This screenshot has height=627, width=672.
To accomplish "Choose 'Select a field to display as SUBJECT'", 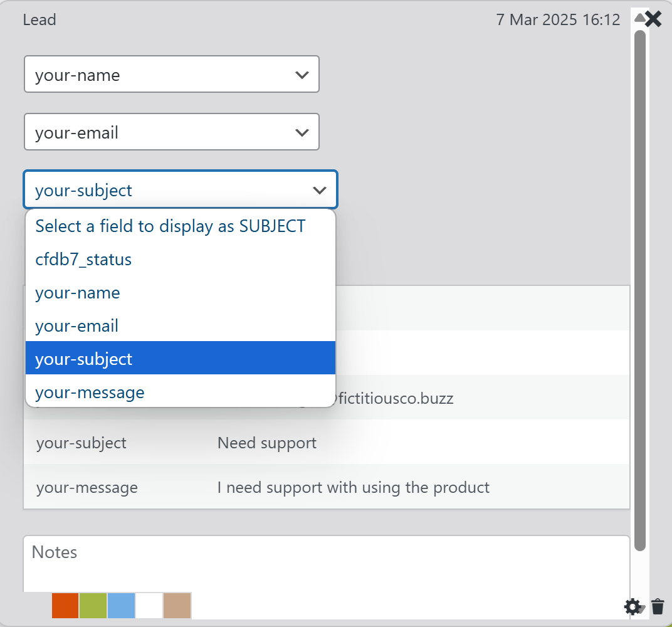I will (x=170, y=226).
